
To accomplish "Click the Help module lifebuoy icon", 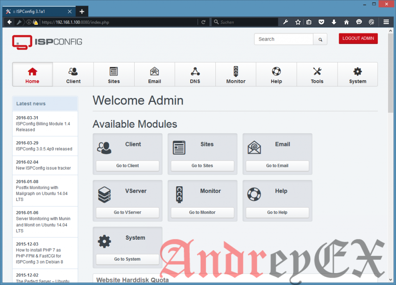I will coord(254,194).
